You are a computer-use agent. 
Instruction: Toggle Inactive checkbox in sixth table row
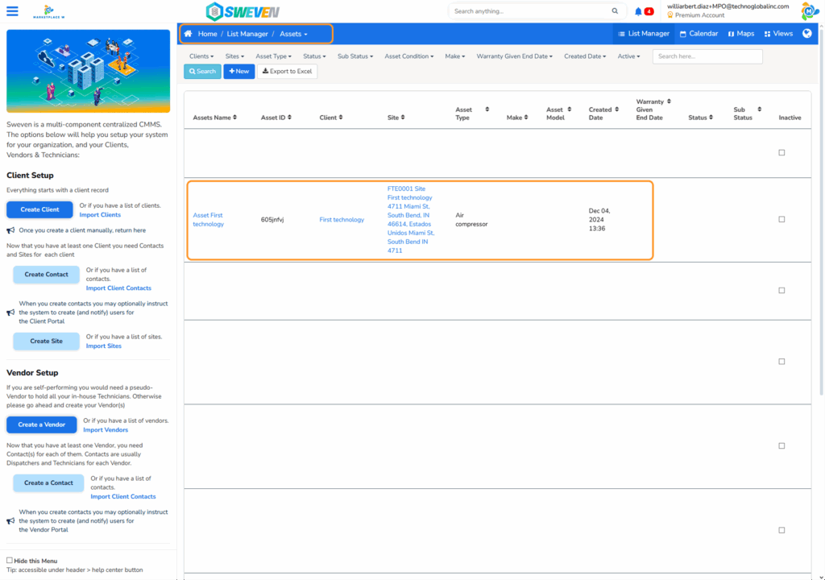(x=781, y=530)
